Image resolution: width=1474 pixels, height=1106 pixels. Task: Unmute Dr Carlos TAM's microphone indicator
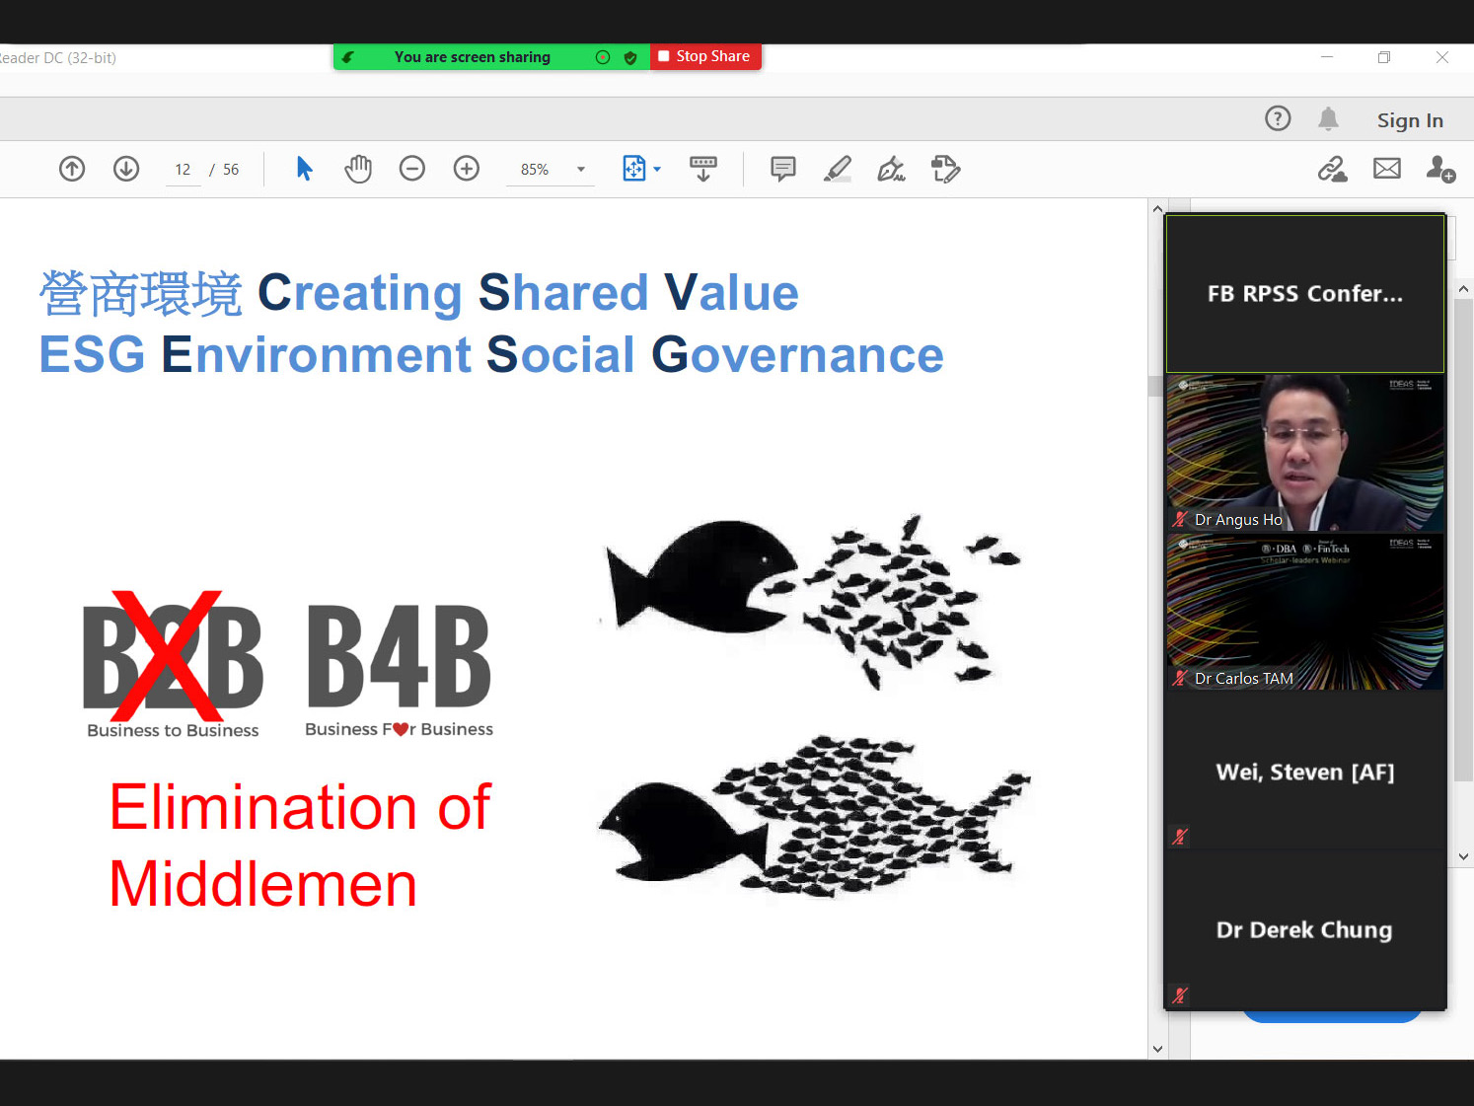(x=1178, y=678)
